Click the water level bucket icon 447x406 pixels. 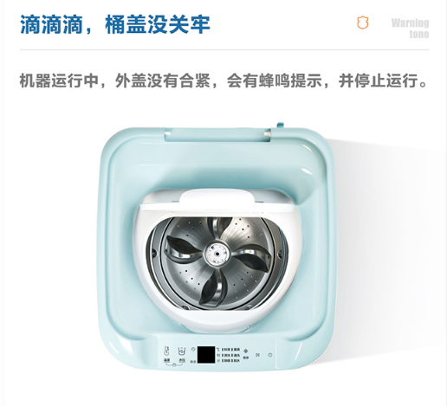click(x=182, y=351)
